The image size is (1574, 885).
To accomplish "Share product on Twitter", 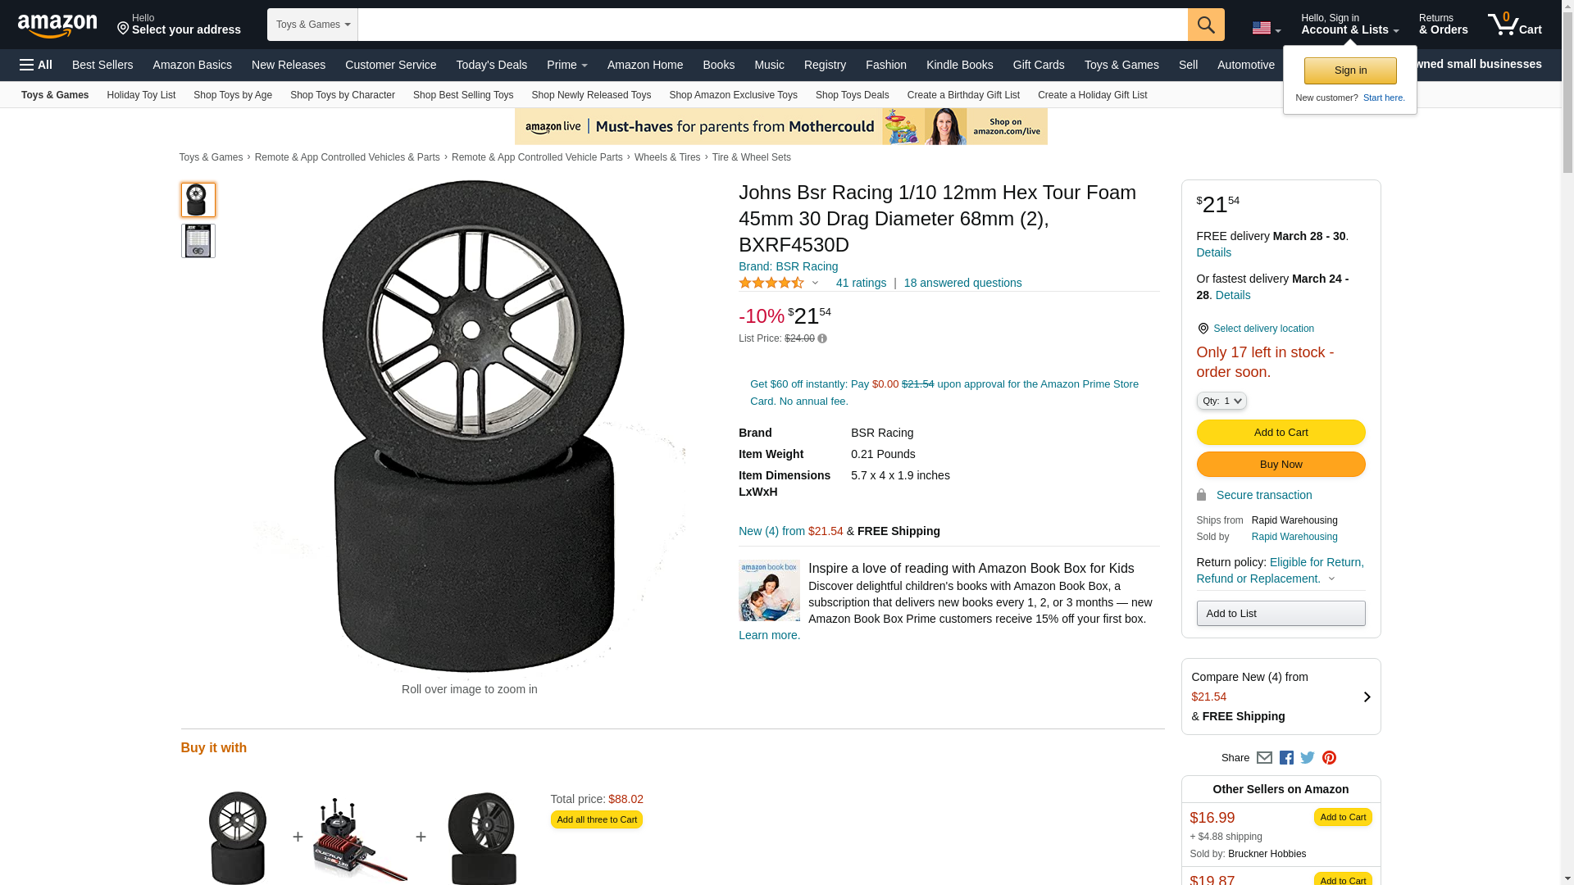I will pos(1308,758).
